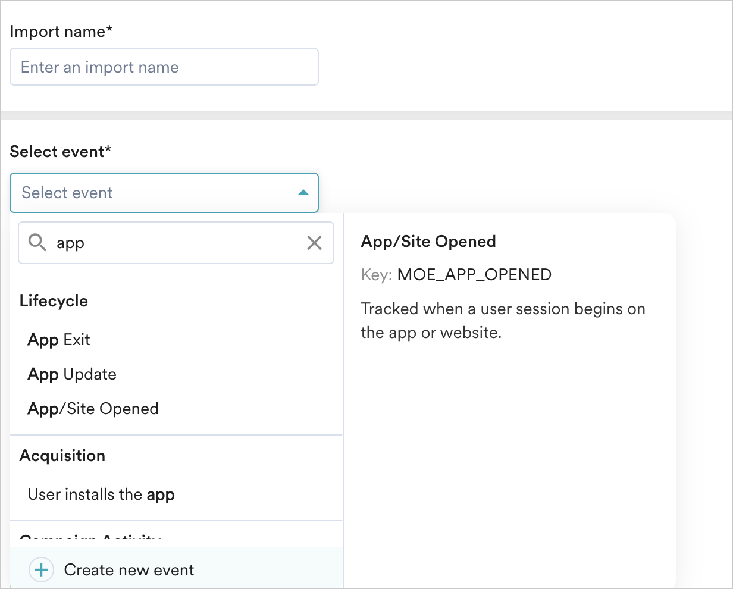
Task: Click the magnifier search icon
Action: click(x=37, y=243)
